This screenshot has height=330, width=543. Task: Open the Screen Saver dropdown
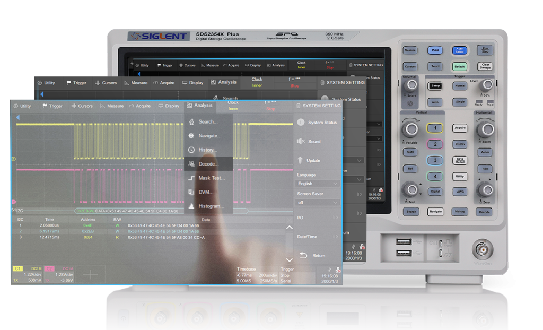pyautogui.click(x=318, y=203)
